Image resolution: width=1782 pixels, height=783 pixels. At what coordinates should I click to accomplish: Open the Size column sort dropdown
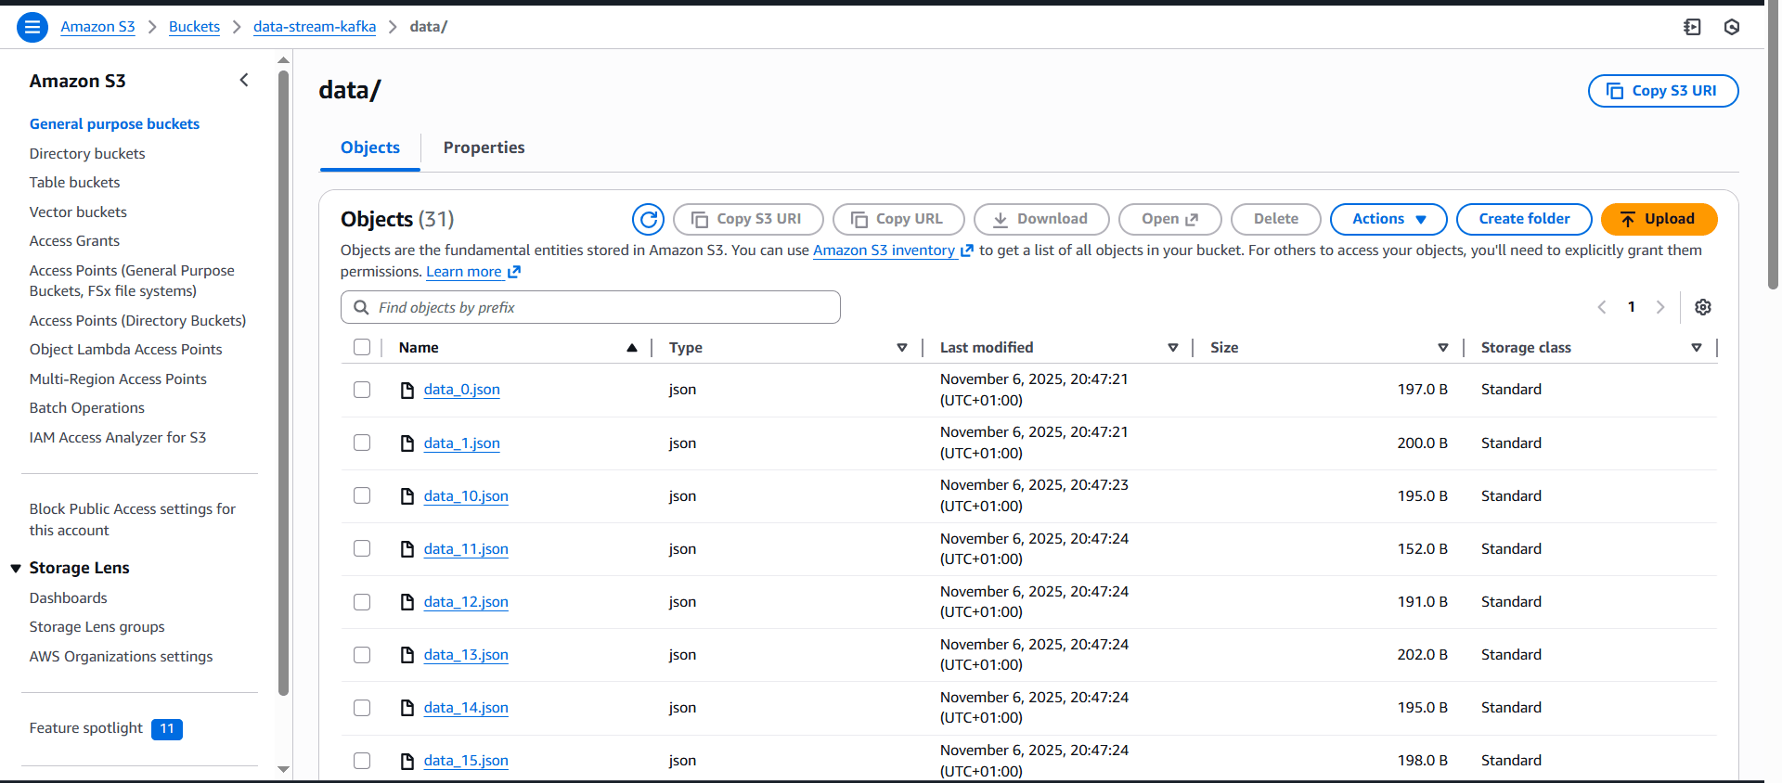[x=1443, y=348]
